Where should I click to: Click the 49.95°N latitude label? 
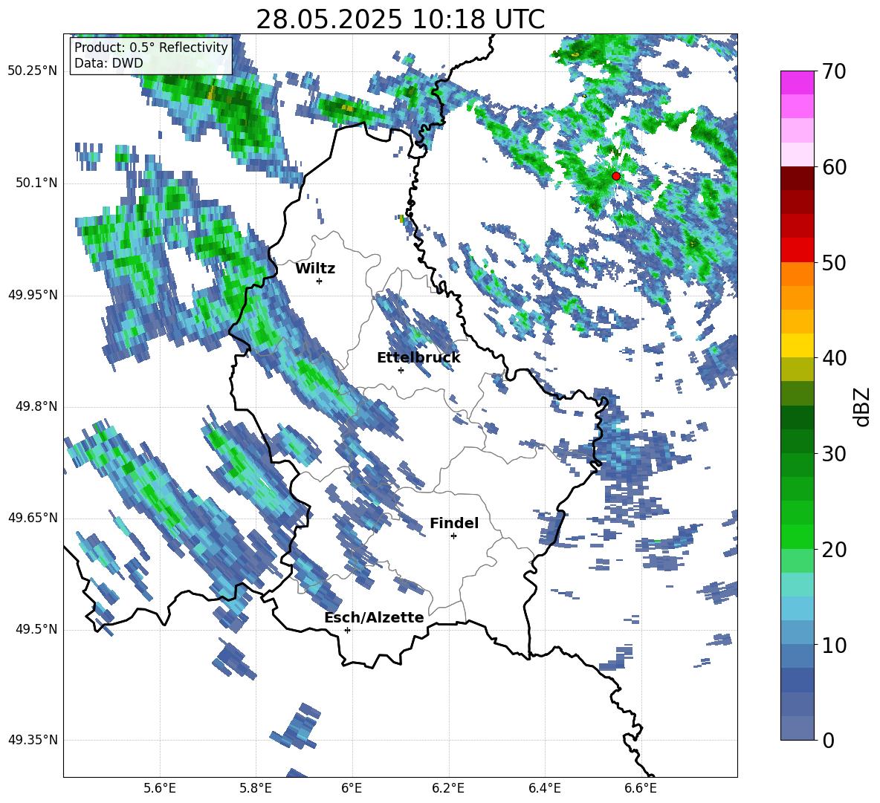tap(33, 295)
